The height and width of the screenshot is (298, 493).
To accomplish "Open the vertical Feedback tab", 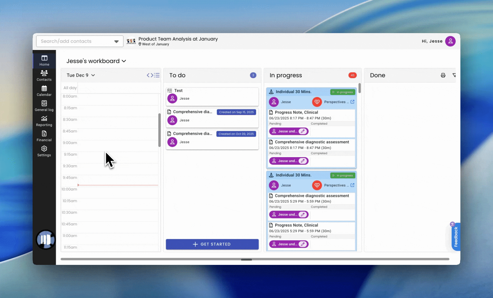I will 456,237.
